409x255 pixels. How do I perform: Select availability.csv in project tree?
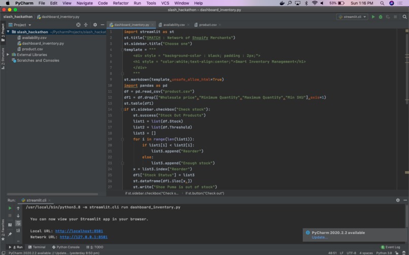tap(34, 38)
